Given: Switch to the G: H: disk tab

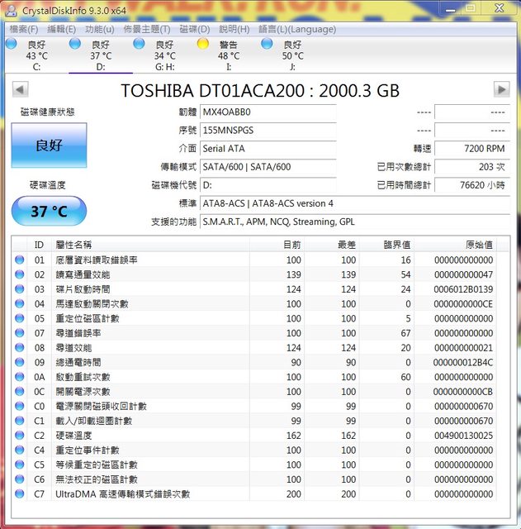Looking at the screenshot, I should coord(164,55).
